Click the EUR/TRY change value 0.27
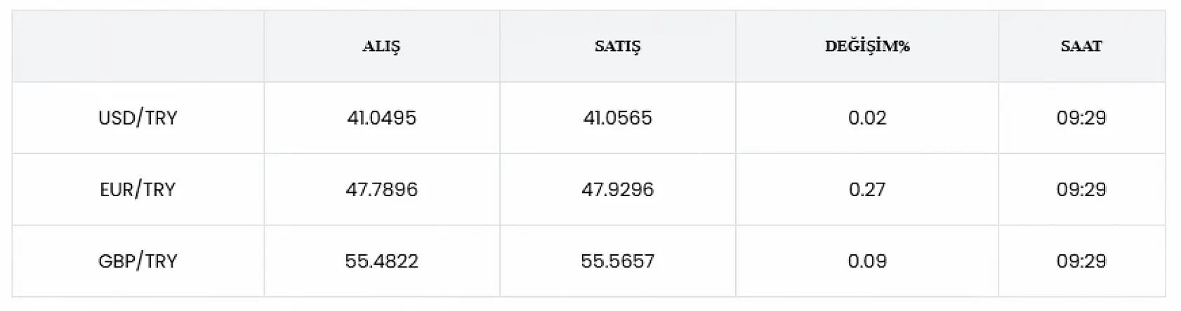 pyautogui.click(x=867, y=189)
